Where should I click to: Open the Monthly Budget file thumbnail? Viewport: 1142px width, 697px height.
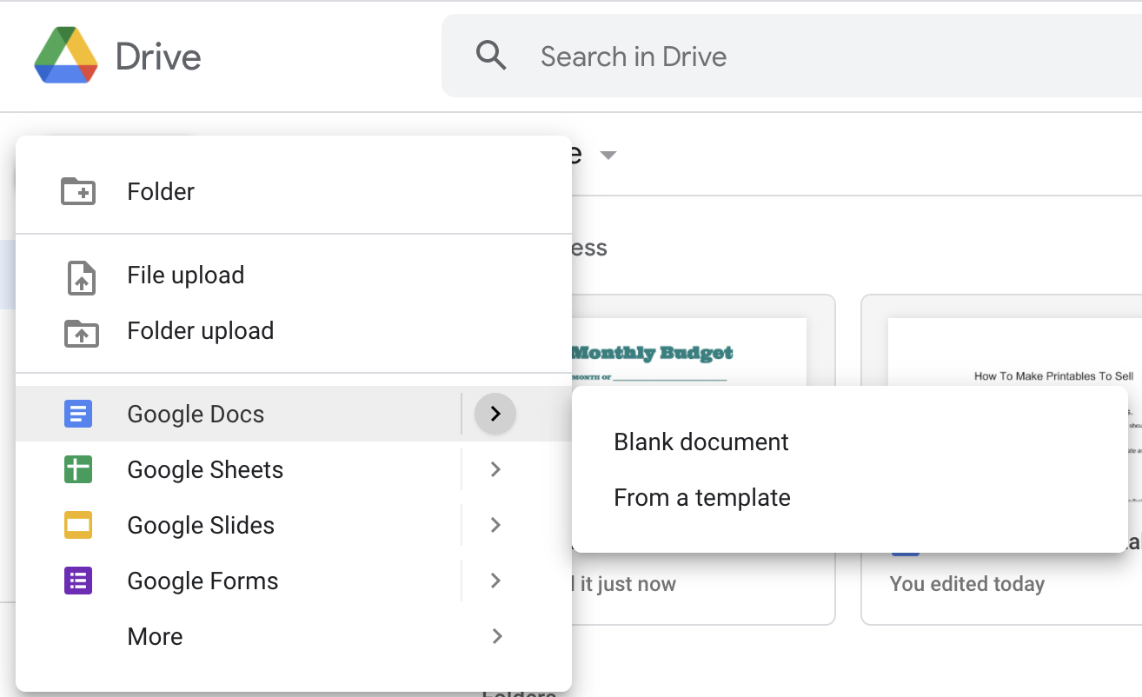point(688,351)
